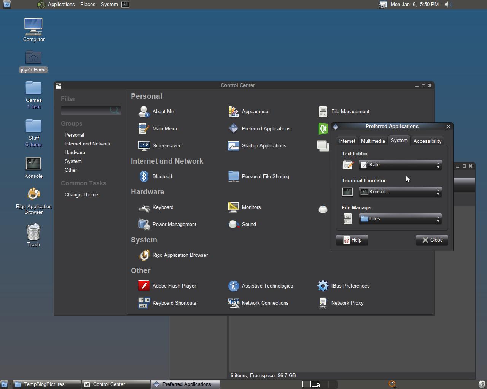Click the Filter search field
The height and width of the screenshot is (389, 487).
point(91,110)
